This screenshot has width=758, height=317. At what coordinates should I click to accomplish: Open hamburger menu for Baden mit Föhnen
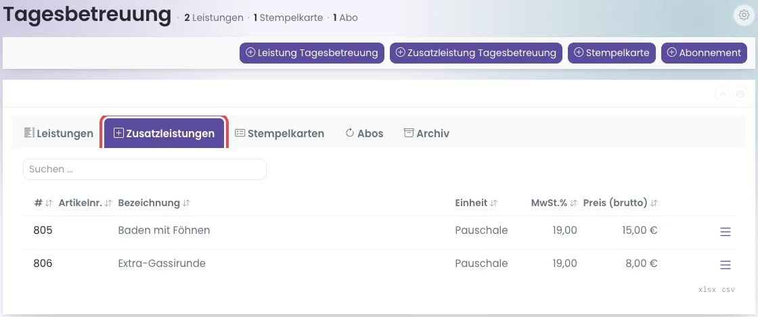725,232
